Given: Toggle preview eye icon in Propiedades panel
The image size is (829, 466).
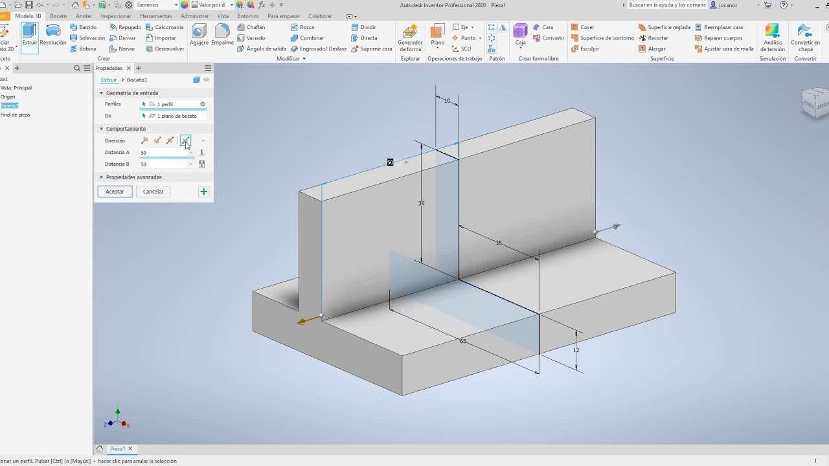Looking at the screenshot, I should pos(207,80).
